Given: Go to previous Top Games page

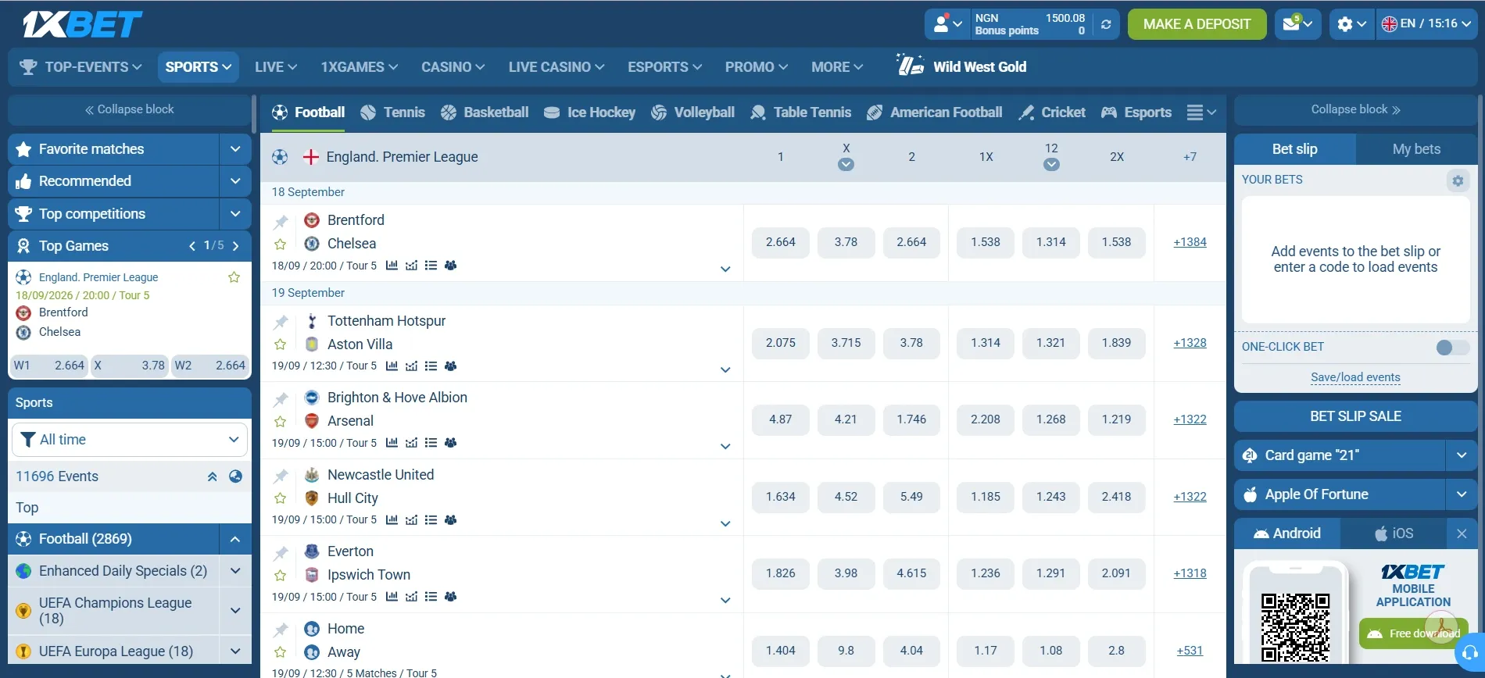Looking at the screenshot, I should (192, 246).
